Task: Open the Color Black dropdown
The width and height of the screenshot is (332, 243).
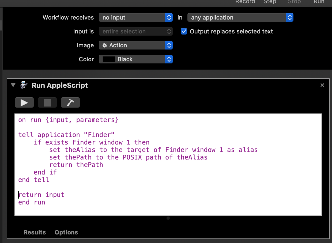Action: pos(136,59)
